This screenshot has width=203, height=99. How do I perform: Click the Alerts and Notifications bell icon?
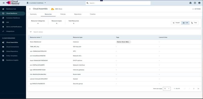[x=3, y=27]
